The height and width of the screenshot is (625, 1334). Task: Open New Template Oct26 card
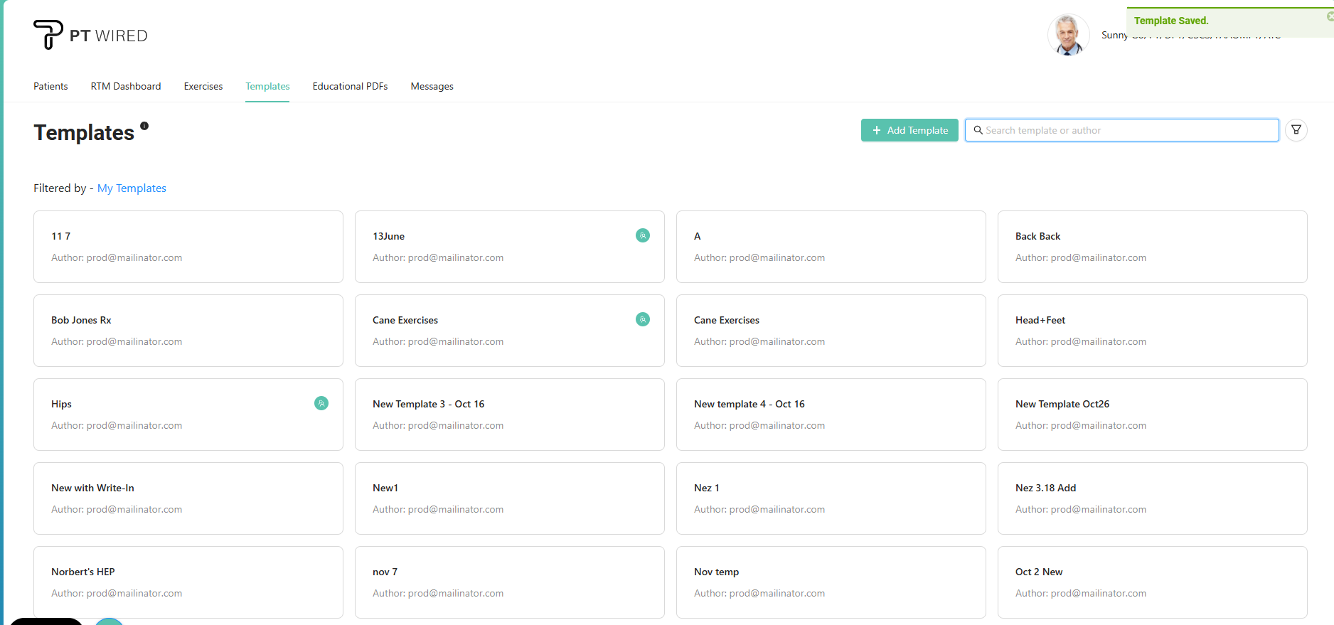click(1152, 415)
